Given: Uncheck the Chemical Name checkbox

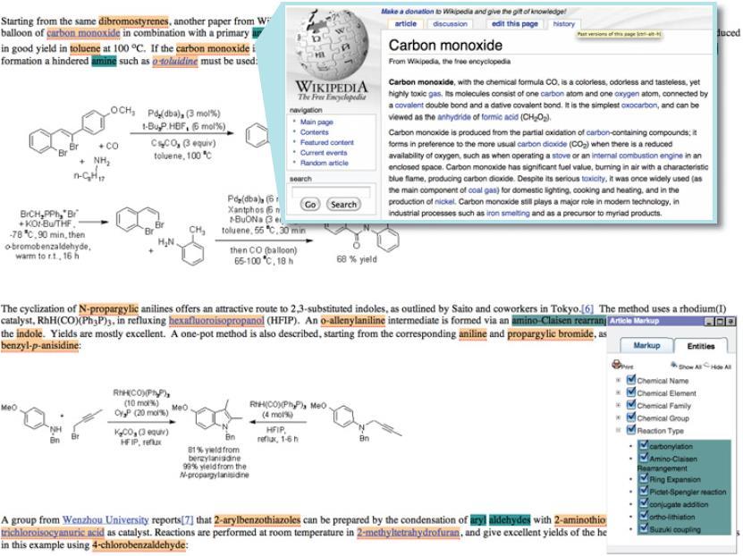Looking at the screenshot, I should click(631, 379).
